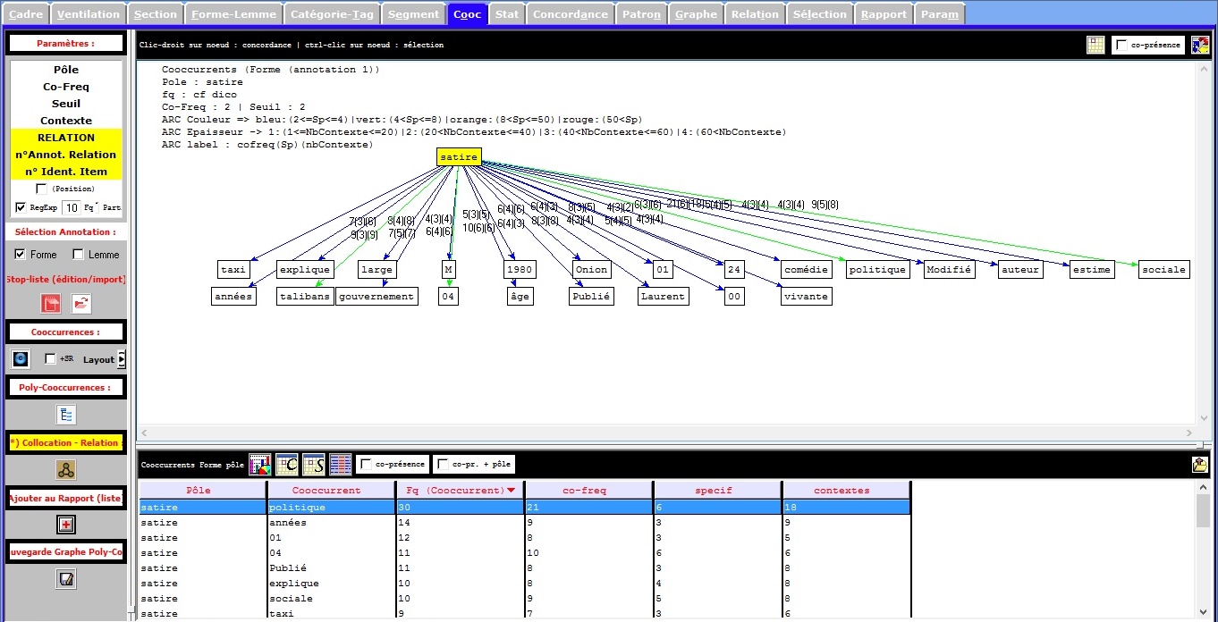Launch the Poly-Cooccurrences tree icon
Viewport: 1218px width, 622px height.
[x=66, y=415]
